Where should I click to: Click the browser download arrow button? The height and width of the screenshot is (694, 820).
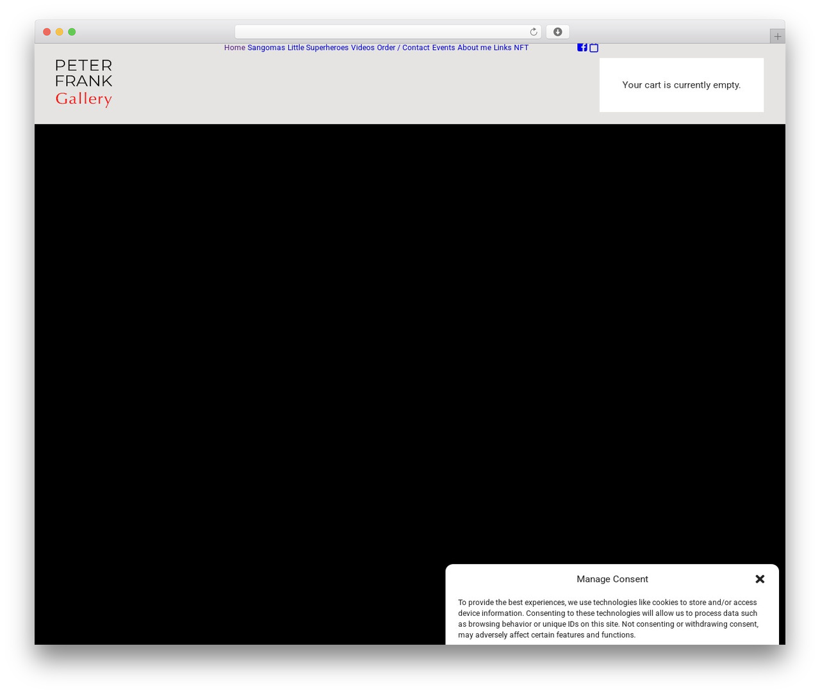point(557,32)
